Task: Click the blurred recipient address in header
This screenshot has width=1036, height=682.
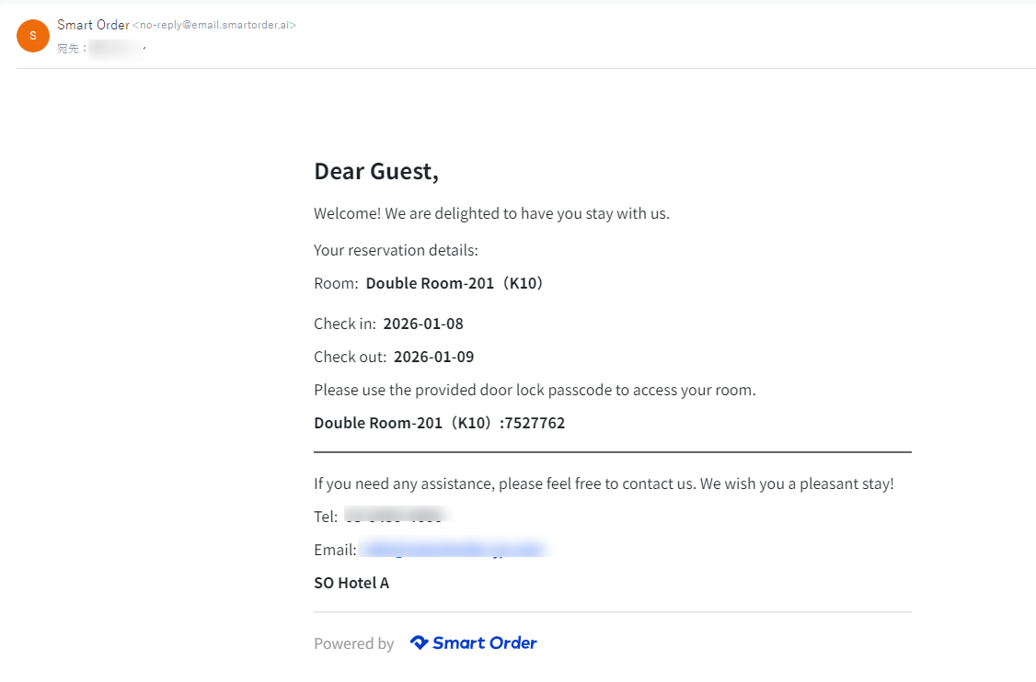Action: point(117,49)
